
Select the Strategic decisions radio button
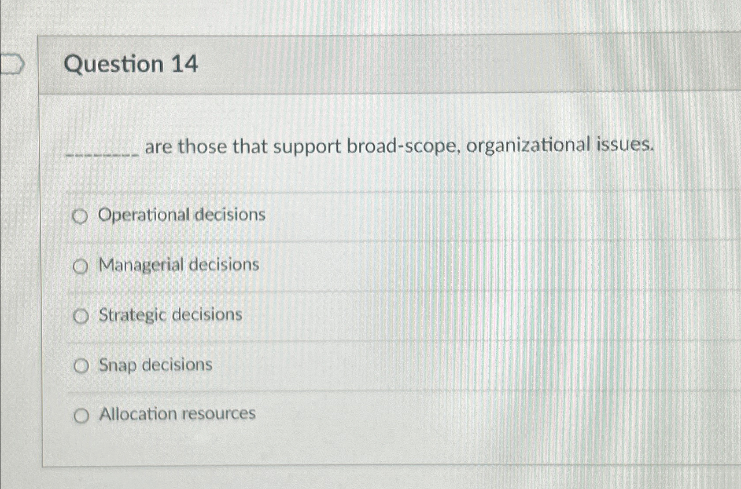click(x=81, y=315)
